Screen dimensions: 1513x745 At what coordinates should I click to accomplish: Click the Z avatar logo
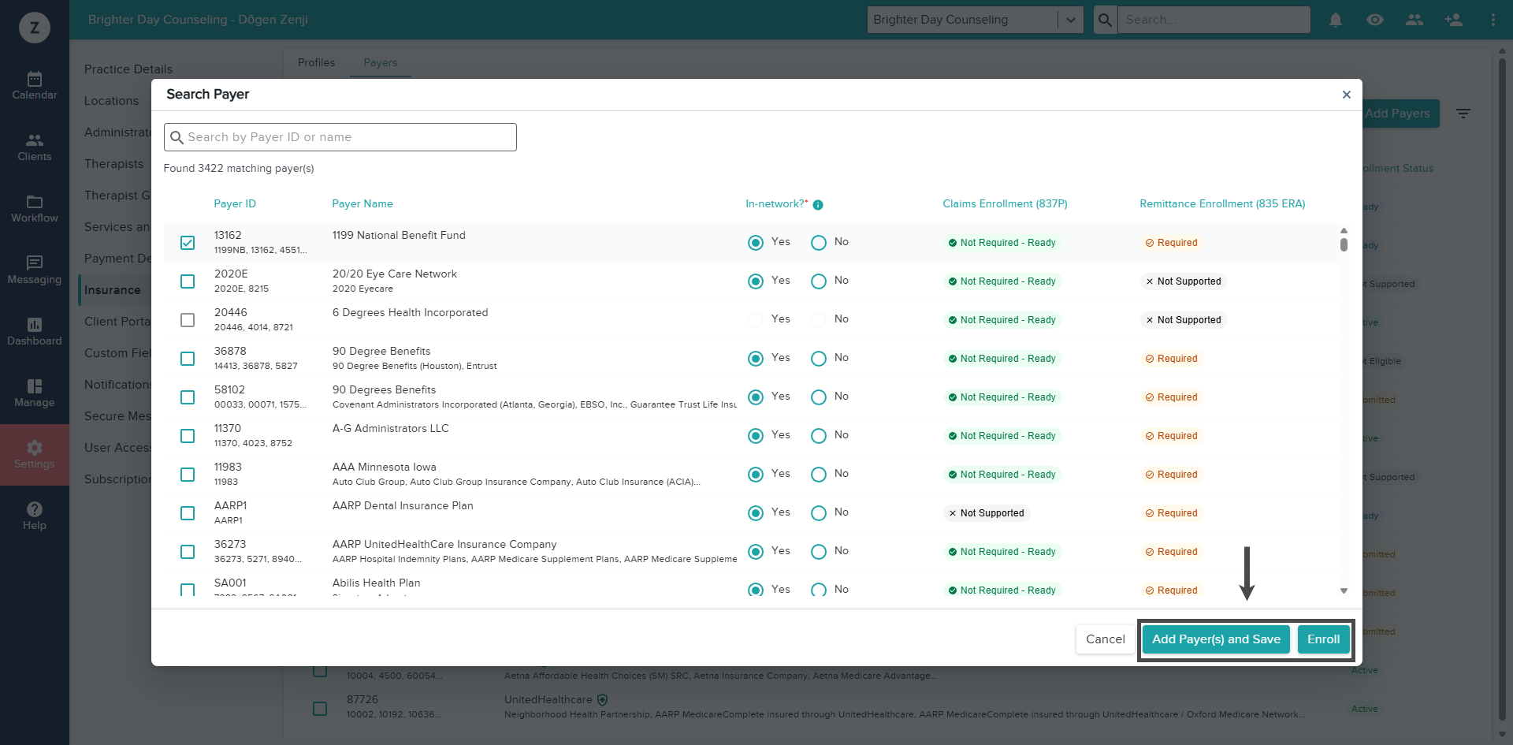tap(35, 28)
